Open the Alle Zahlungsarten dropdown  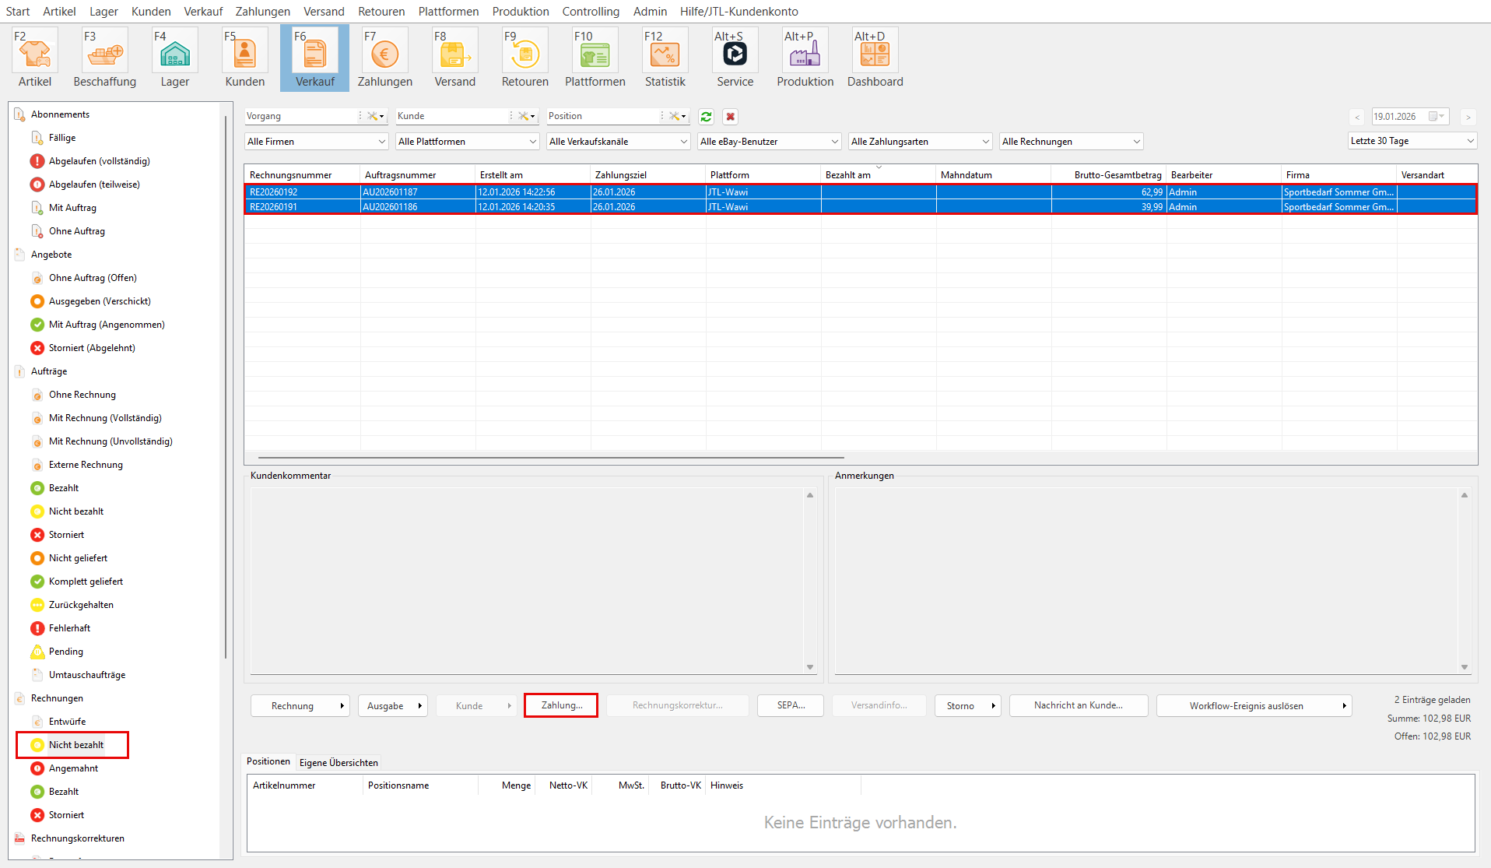coord(920,142)
